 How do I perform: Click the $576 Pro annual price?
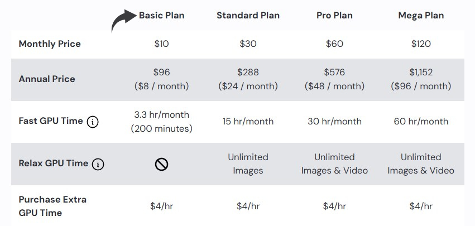(334, 73)
